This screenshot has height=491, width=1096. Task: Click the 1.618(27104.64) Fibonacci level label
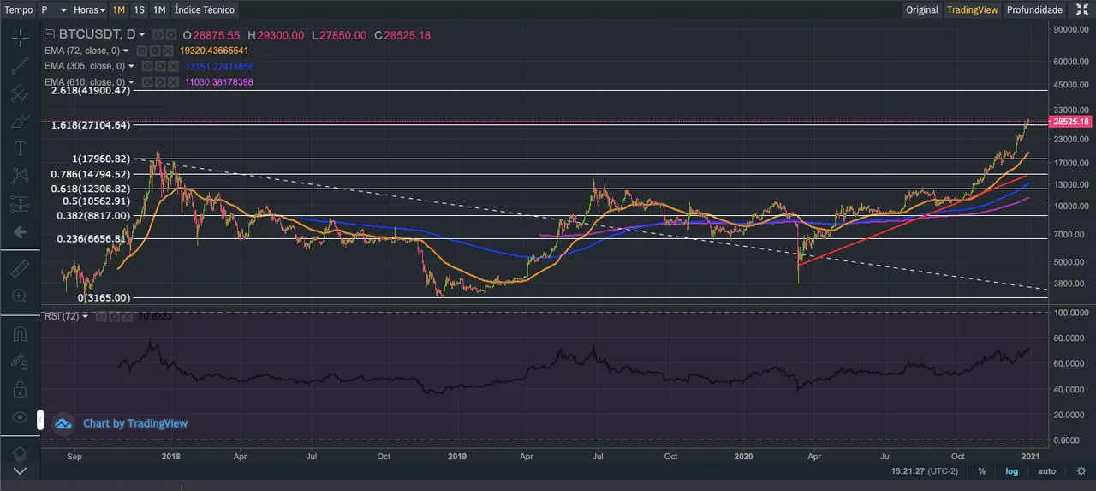[x=89, y=125]
